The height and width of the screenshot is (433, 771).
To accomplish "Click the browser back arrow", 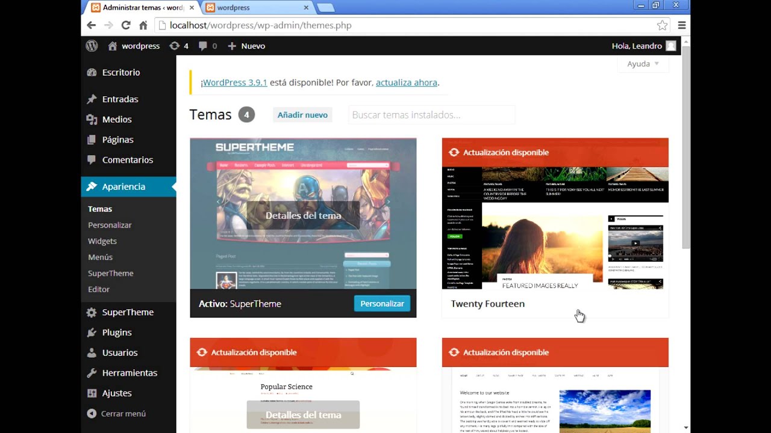I will pos(91,25).
